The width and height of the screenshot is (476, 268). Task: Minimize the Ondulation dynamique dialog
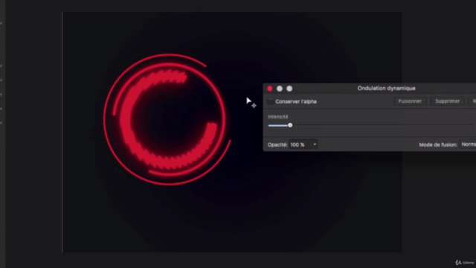click(280, 89)
